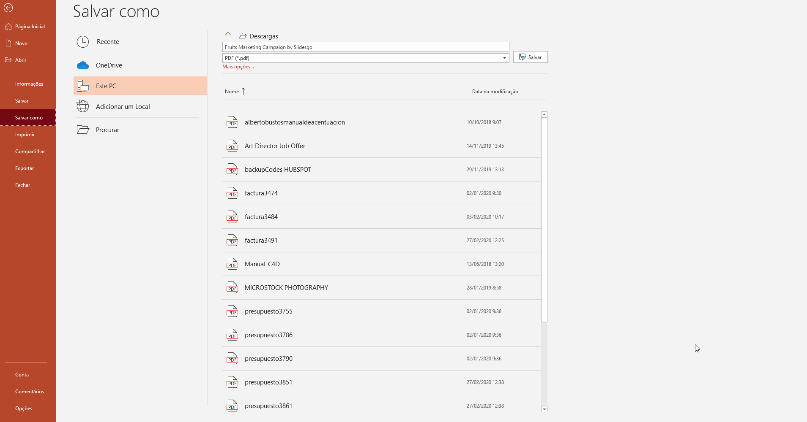Click the Procurar folder icon
The height and width of the screenshot is (422, 807).
click(x=83, y=130)
